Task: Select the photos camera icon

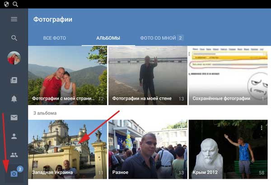Action: (14, 174)
